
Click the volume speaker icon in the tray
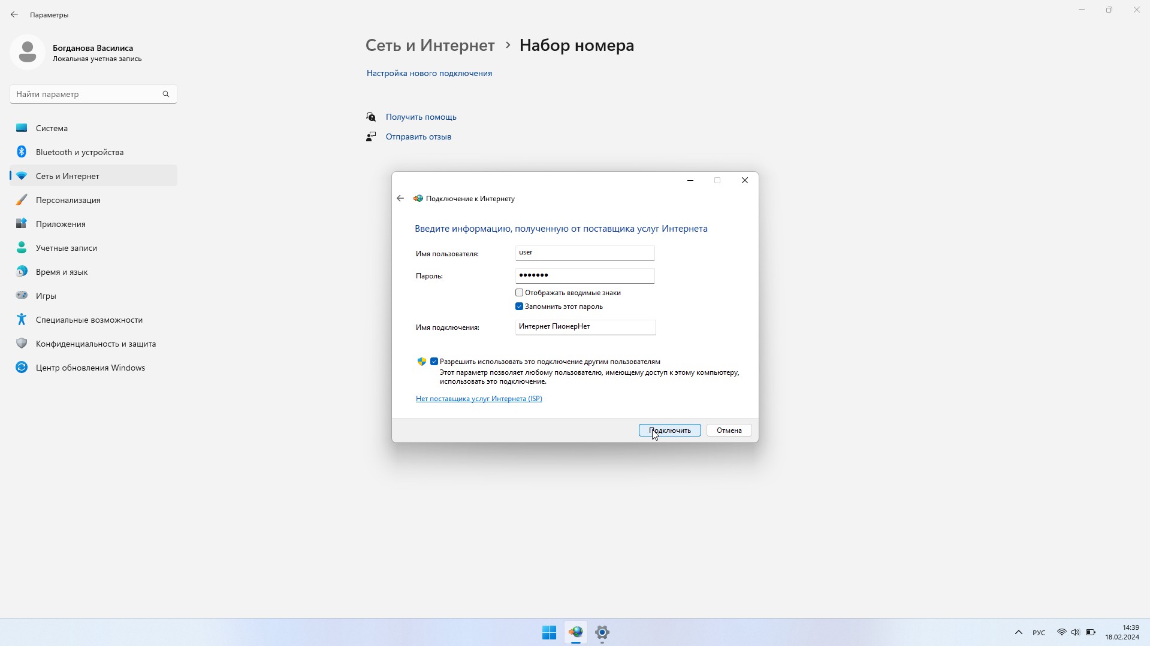click(1076, 632)
